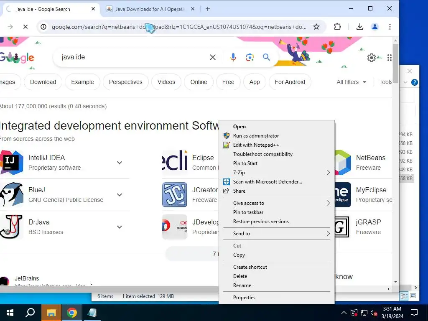Image resolution: width=428 pixels, height=321 pixels.
Task: Open the Chrome three-dot menu
Action: coord(390,27)
